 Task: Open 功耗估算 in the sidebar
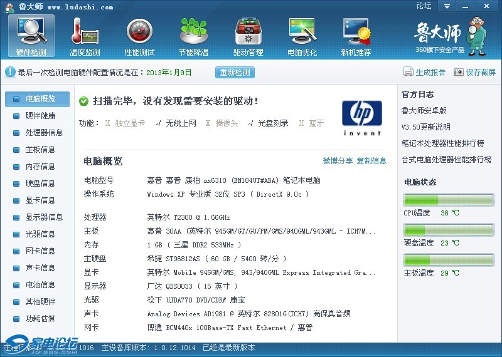click(x=40, y=319)
